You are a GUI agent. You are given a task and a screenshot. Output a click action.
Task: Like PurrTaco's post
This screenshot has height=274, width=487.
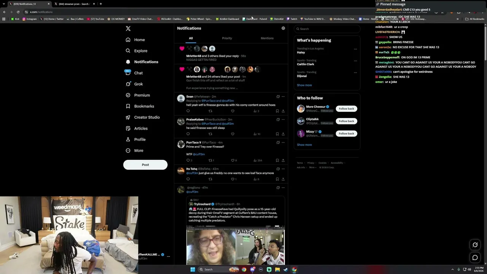pyautogui.click(x=233, y=160)
